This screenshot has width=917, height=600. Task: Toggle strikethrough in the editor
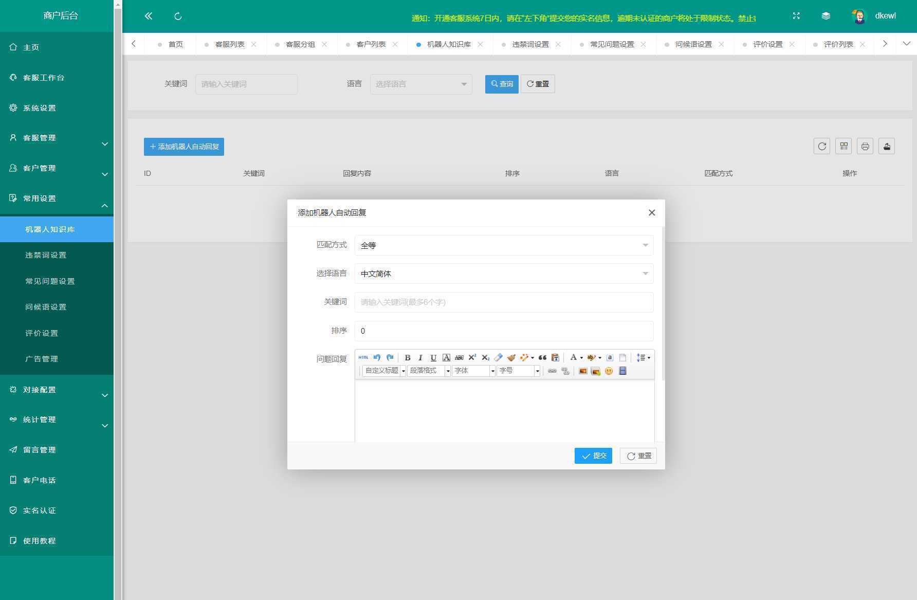click(x=459, y=357)
